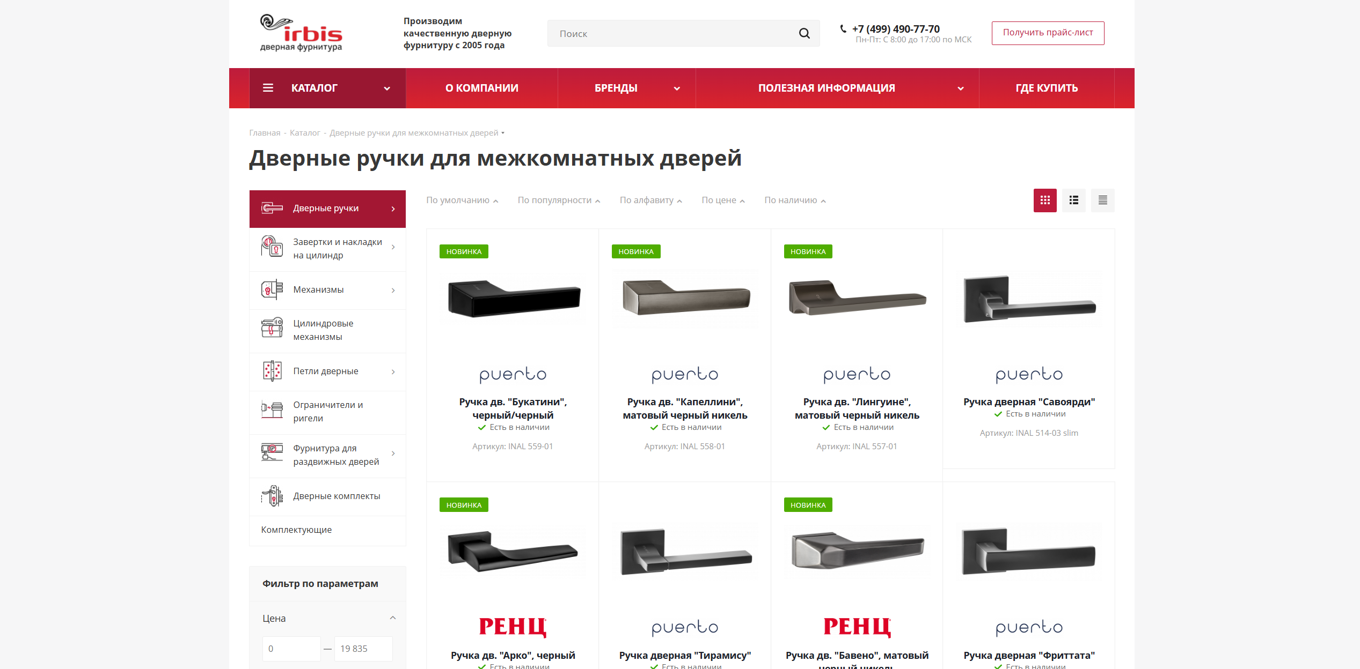Select the Петли дверные hinge icon
Image resolution: width=1360 pixels, height=669 pixels.
point(272,371)
